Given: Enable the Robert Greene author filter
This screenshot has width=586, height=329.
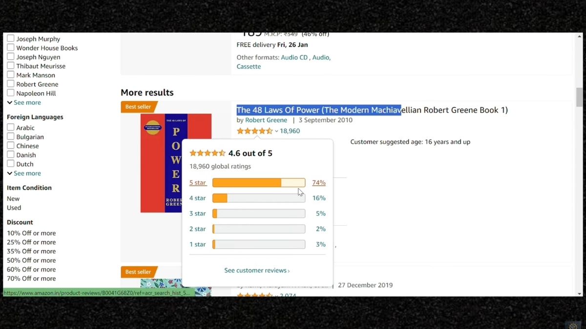Looking at the screenshot, I should tap(9, 84).
